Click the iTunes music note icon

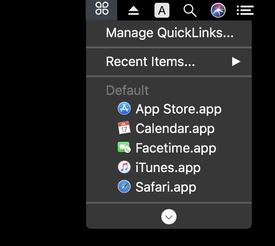pyautogui.click(x=124, y=167)
